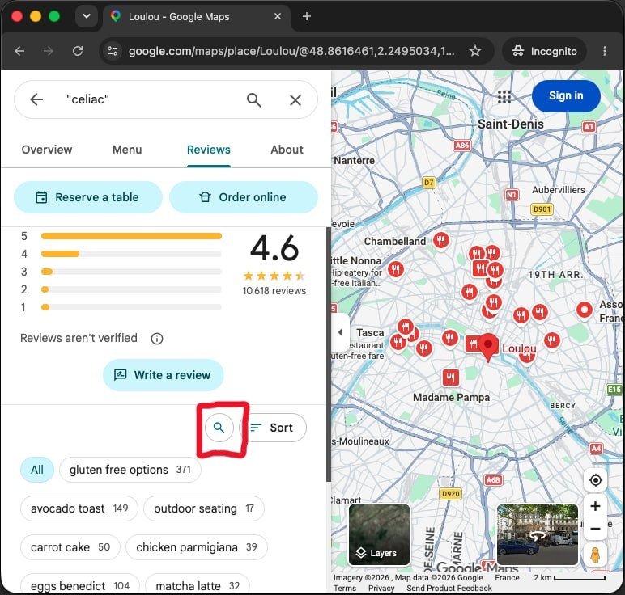Collapse the side panel arrow

340,332
